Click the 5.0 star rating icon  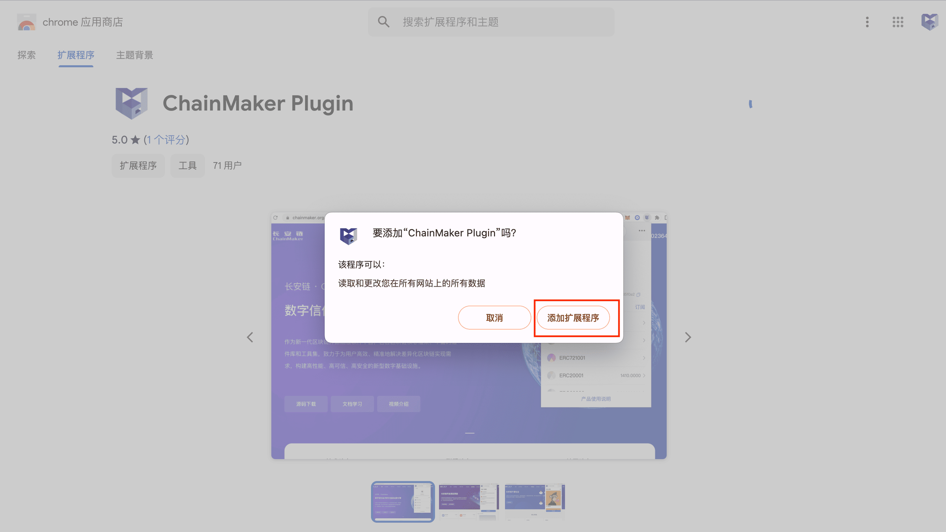pos(136,140)
